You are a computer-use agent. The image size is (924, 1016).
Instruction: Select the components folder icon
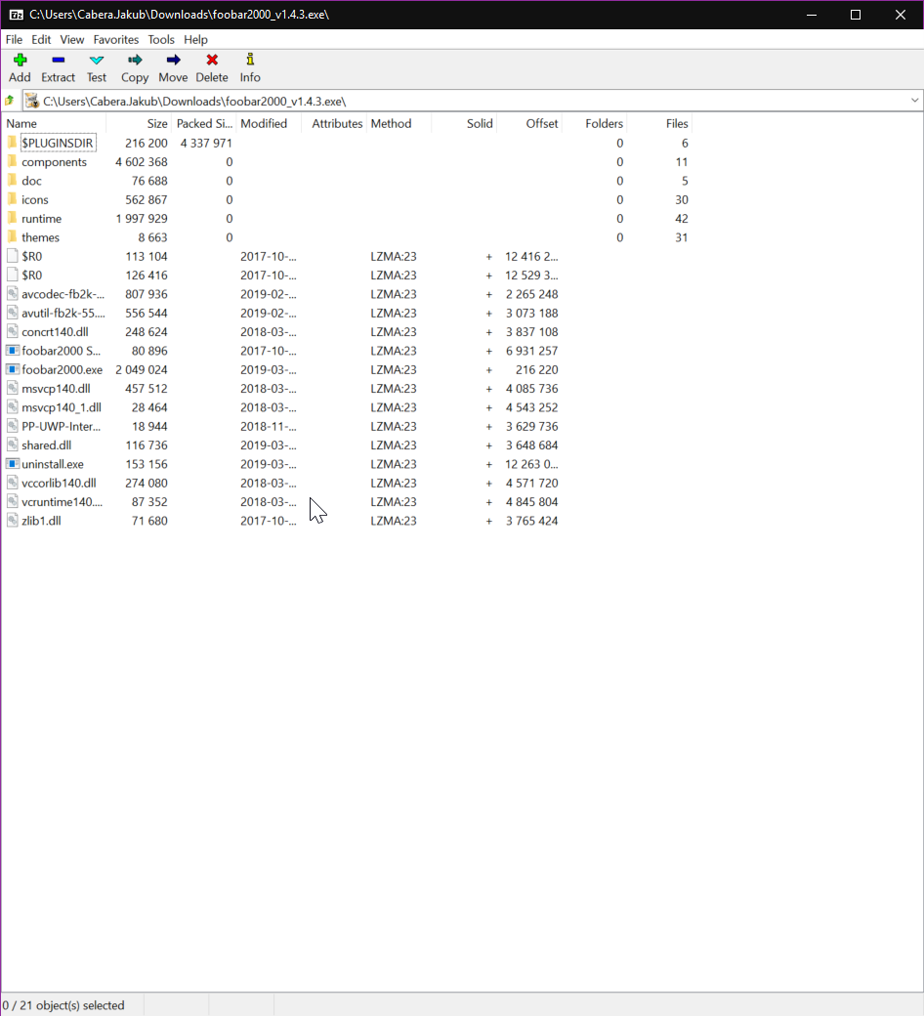point(13,161)
